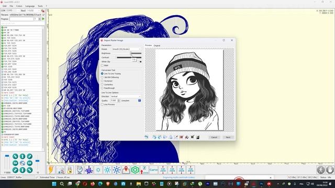
Task: Click the Brightness slider handle
Action: (131, 53)
